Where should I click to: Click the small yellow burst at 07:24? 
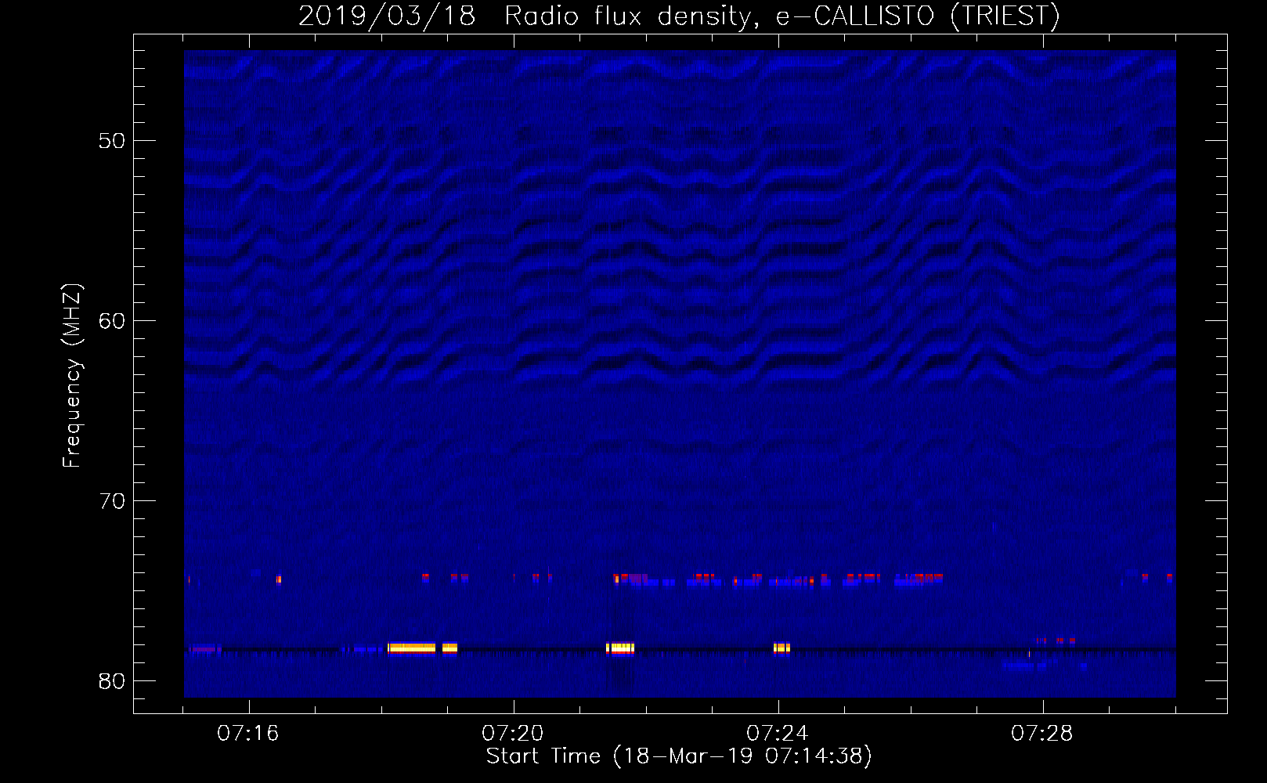point(781,648)
